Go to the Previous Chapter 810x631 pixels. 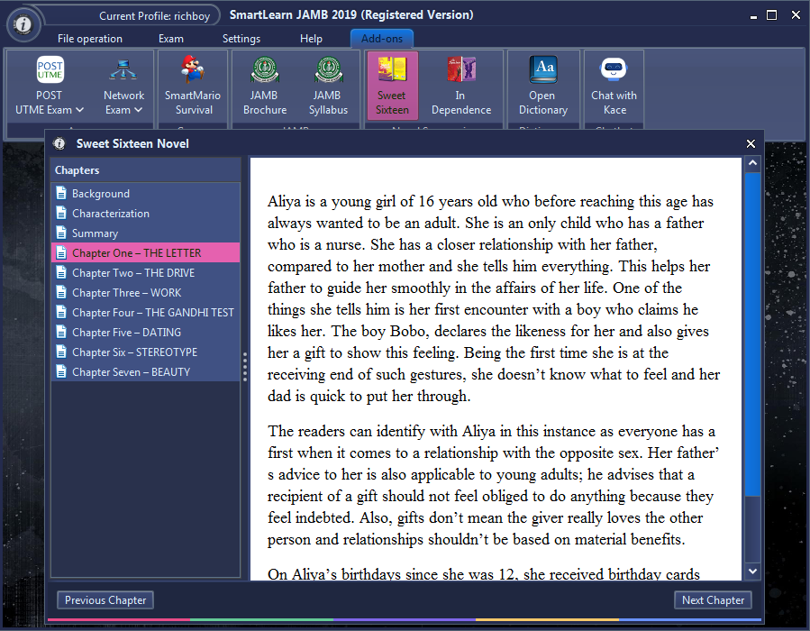click(105, 600)
